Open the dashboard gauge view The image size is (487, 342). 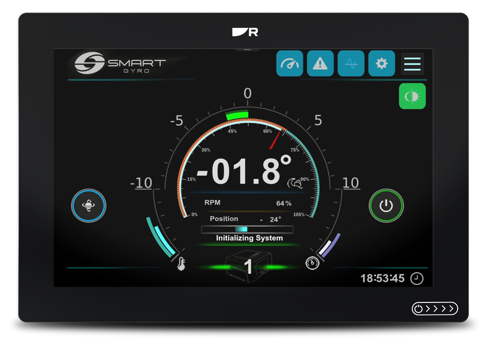pos(289,64)
